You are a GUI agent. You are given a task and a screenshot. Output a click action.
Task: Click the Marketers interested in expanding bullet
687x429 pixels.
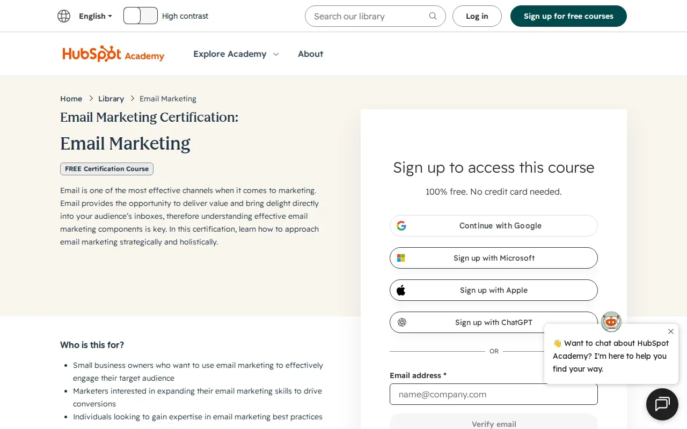coord(198,397)
